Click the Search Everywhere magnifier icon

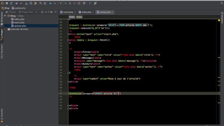click(x=222, y=3)
